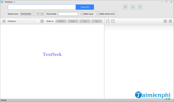Click the second-to-last grey preview toolbar icon
174x102 pixels.
165,21
